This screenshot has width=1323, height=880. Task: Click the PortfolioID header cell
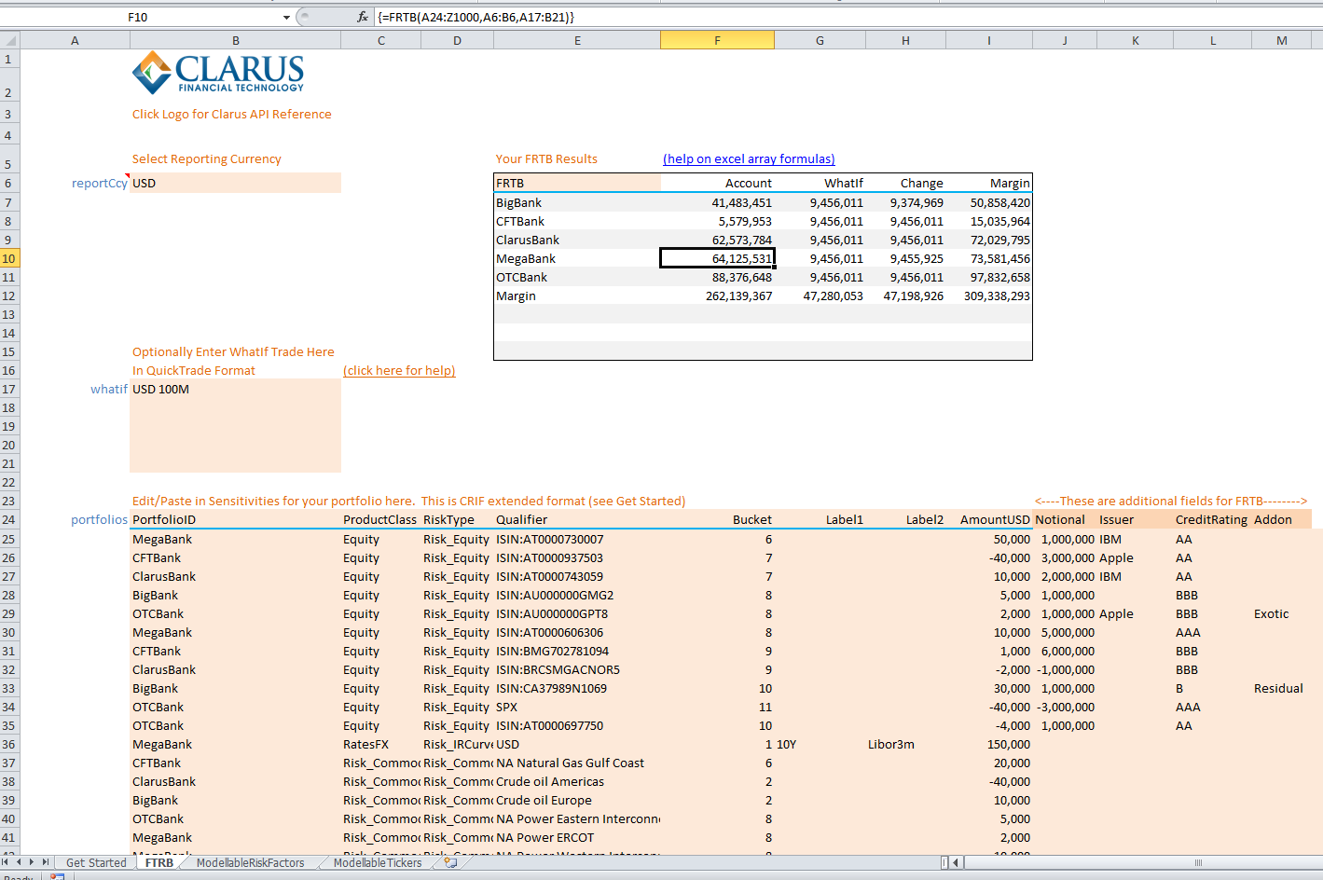point(235,519)
